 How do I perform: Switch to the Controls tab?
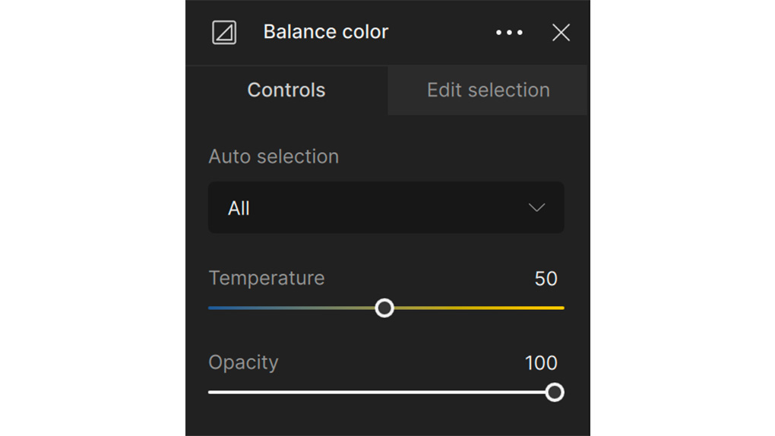(286, 90)
